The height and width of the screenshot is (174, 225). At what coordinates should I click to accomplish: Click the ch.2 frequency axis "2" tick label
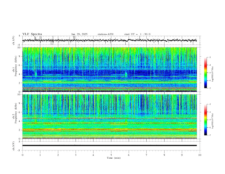click(20, 130)
